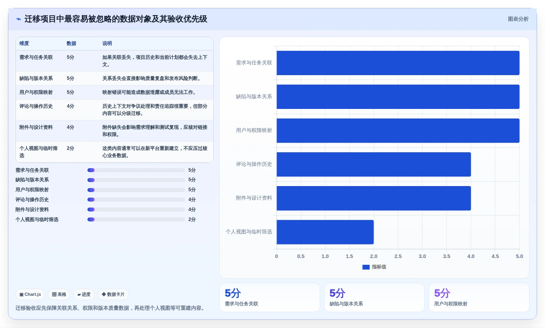Click the chart bar for 缺陷与版本关系
The height and width of the screenshot is (328, 545).
398,97
